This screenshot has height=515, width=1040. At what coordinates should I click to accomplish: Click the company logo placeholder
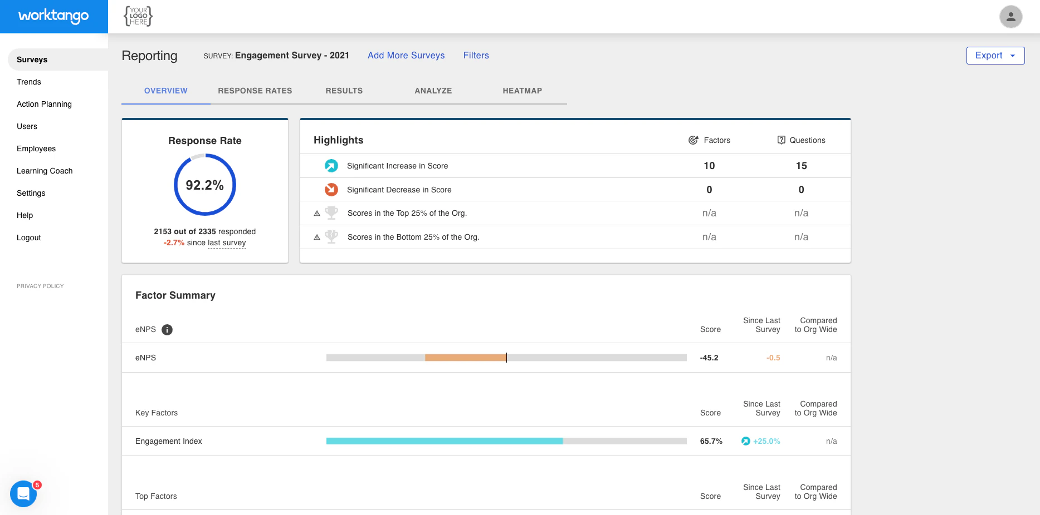[138, 17]
